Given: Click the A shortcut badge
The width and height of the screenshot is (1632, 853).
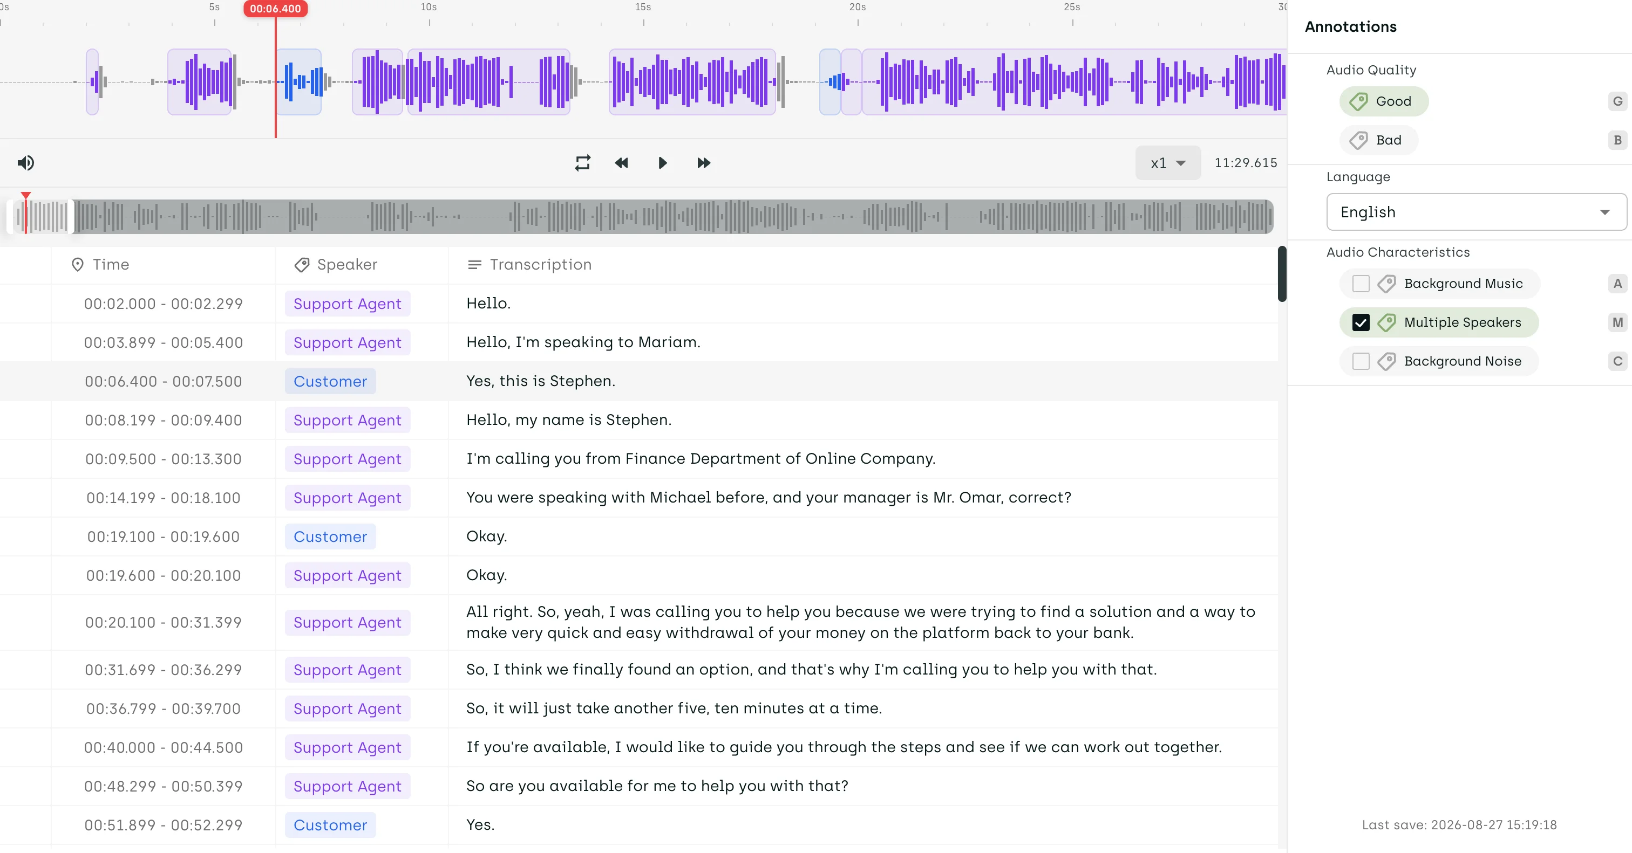Looking at the screenshot, I should (1617, 284).
